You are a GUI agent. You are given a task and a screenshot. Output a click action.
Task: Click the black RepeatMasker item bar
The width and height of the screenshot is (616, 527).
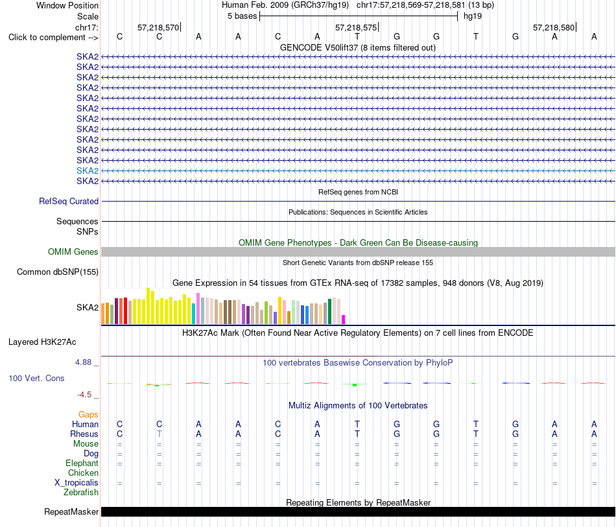coord(358,511)
